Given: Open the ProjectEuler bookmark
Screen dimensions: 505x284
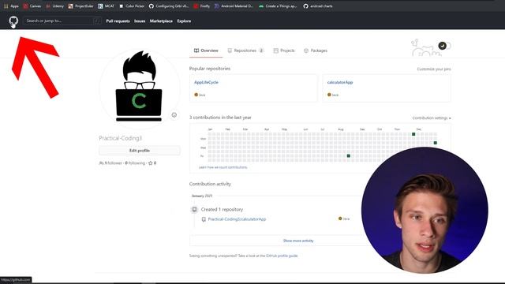Looking at the screenshot, I should [x=80, y=6].
